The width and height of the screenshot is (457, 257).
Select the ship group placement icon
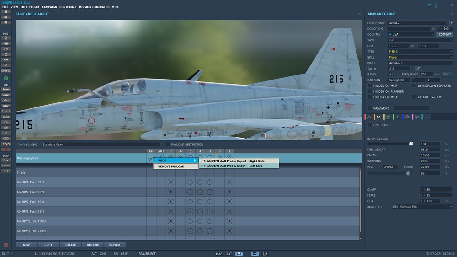tap(5, 100)
